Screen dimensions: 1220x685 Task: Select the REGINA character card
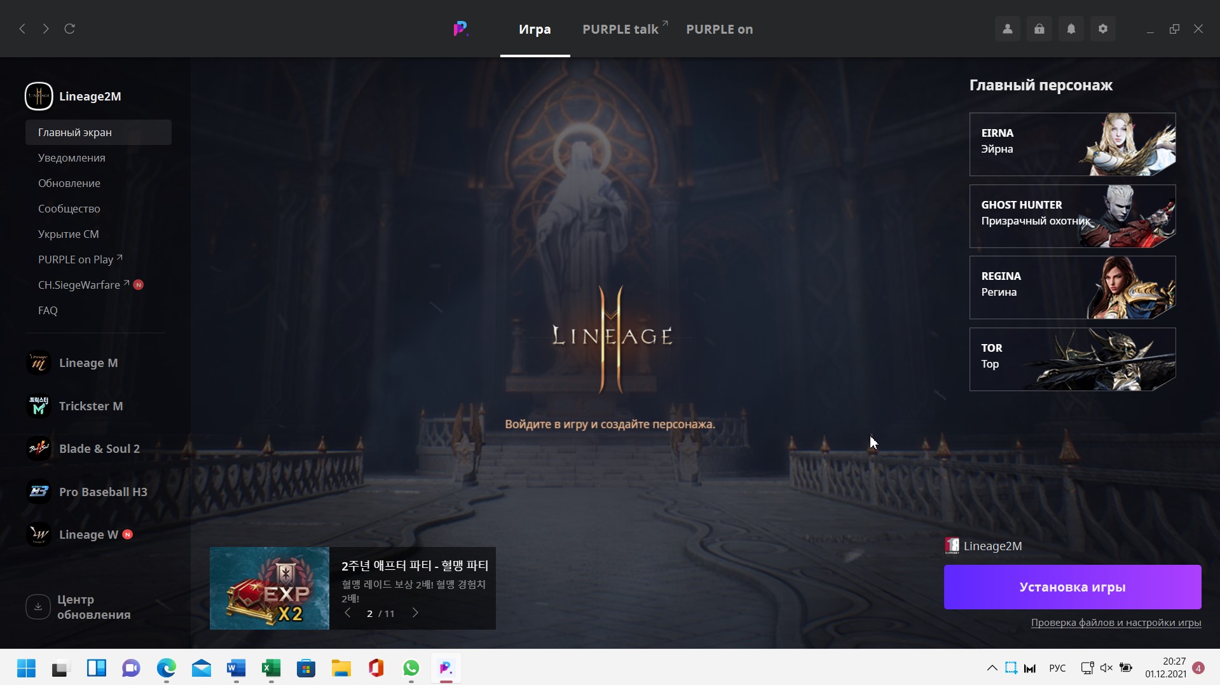tap(1073, 287)
